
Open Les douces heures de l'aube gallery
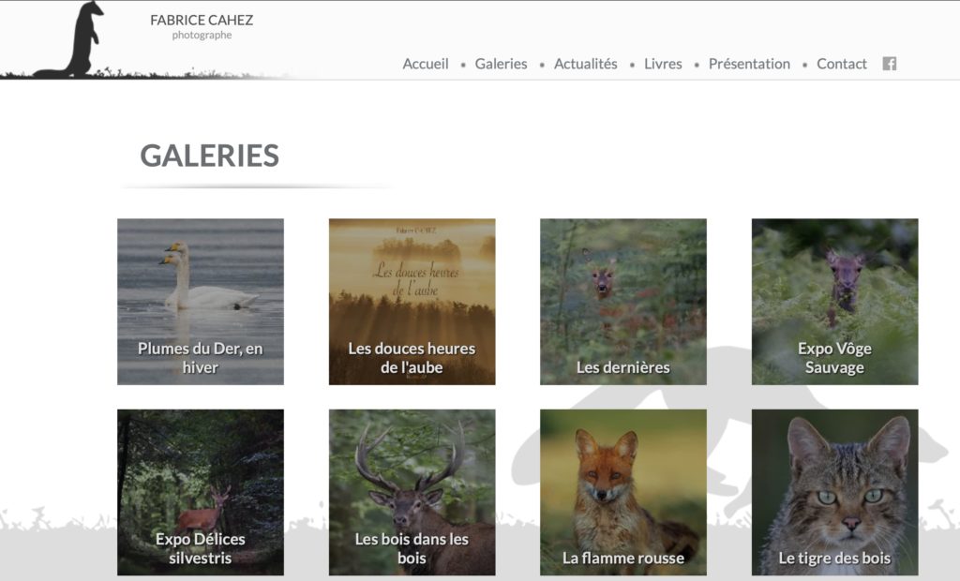point(412,302)
